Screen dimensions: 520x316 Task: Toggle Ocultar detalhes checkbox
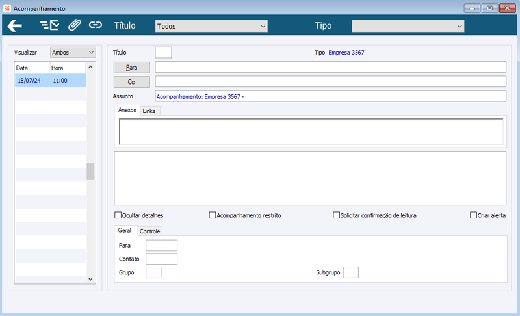[x=118, y=215]
